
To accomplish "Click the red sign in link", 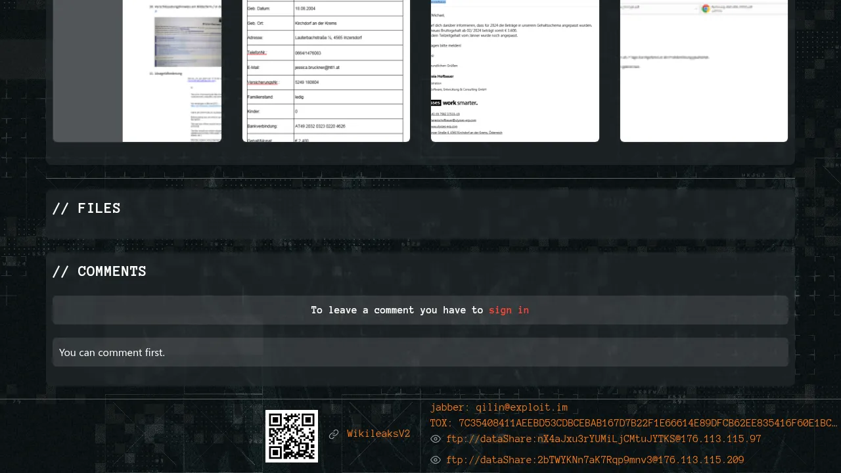I will [509, 310].
